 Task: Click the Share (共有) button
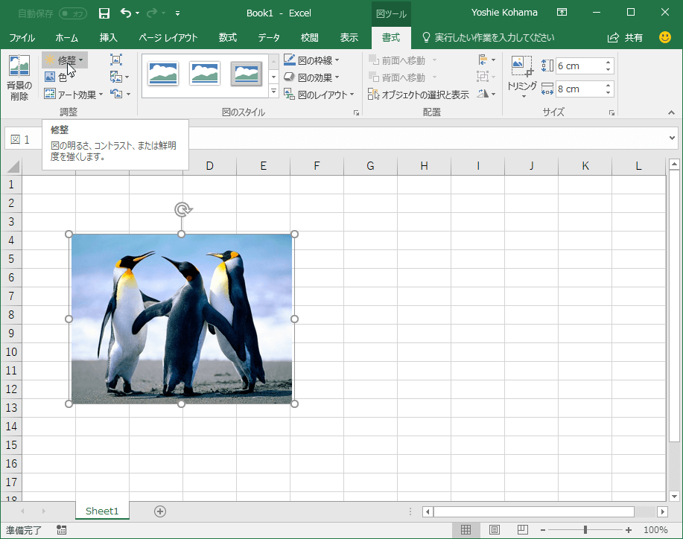(x=626, y=37)
